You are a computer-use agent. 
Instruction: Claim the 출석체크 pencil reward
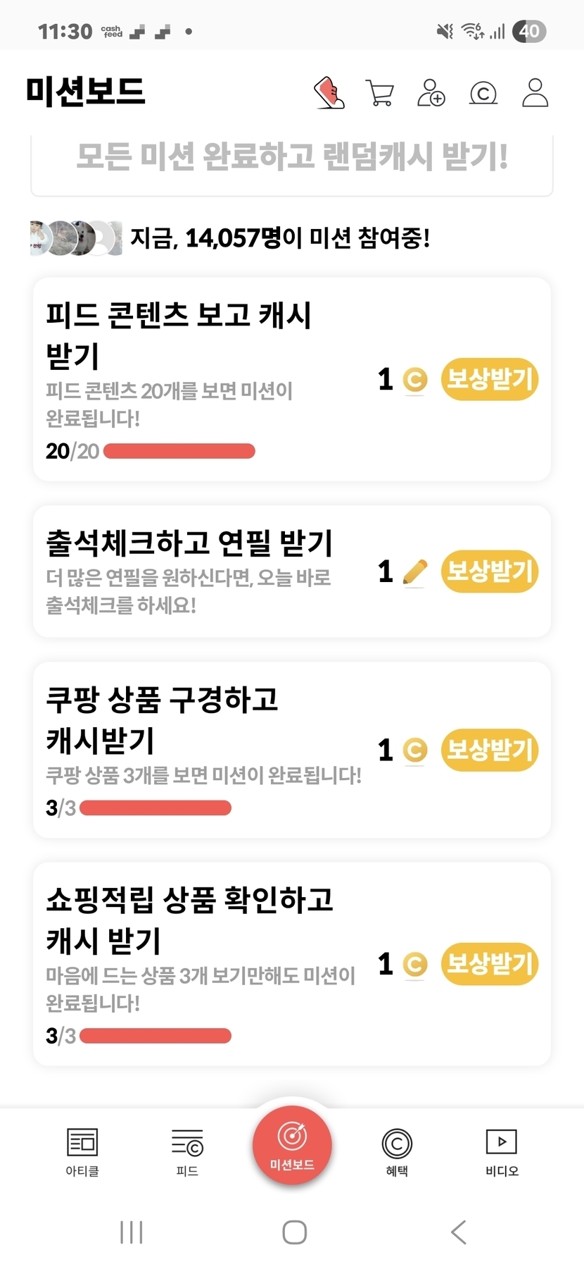[490, 571]
